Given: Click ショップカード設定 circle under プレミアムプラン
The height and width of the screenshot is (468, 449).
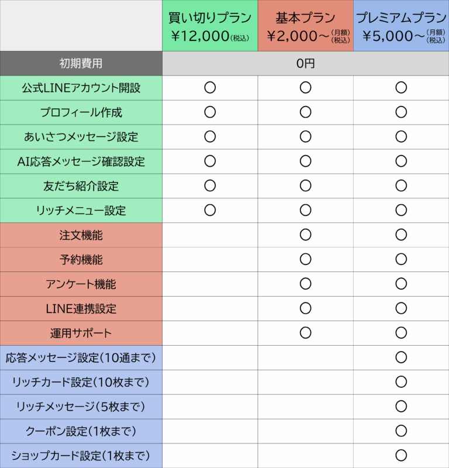Looking at the screenshot, I should (401, 455).
